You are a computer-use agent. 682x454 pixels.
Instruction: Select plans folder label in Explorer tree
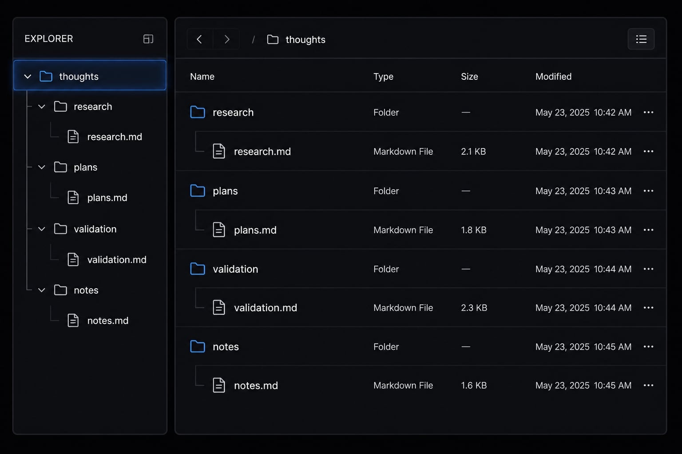pos(86,167)
